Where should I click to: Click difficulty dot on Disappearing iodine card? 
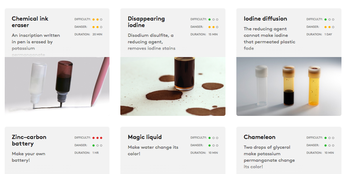click(210, 19)
